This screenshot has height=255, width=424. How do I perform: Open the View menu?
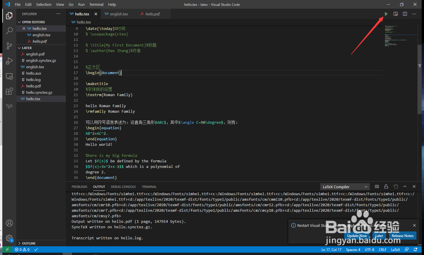click(60, 4)
